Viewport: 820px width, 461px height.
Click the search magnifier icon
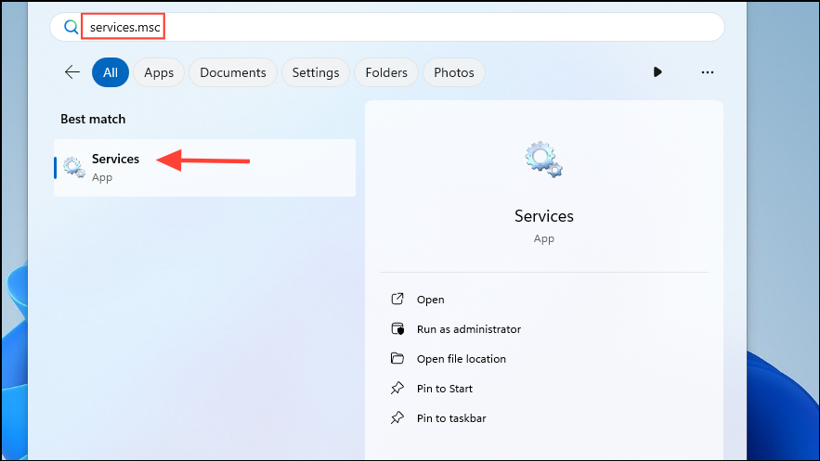[72, 27]
